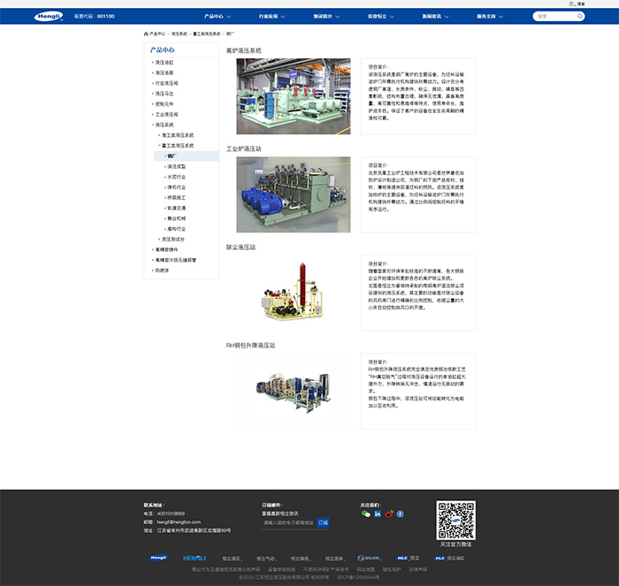Open the 新闻资讯 dropdown menu
The width and height of the screenshot is (619, 586).
pos(435,16)
